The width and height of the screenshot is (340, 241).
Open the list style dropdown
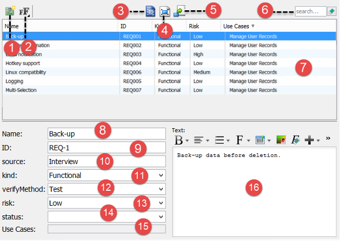[x=228, y=141]
